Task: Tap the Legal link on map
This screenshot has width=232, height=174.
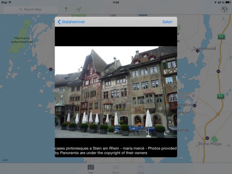Action: (5, 160)
